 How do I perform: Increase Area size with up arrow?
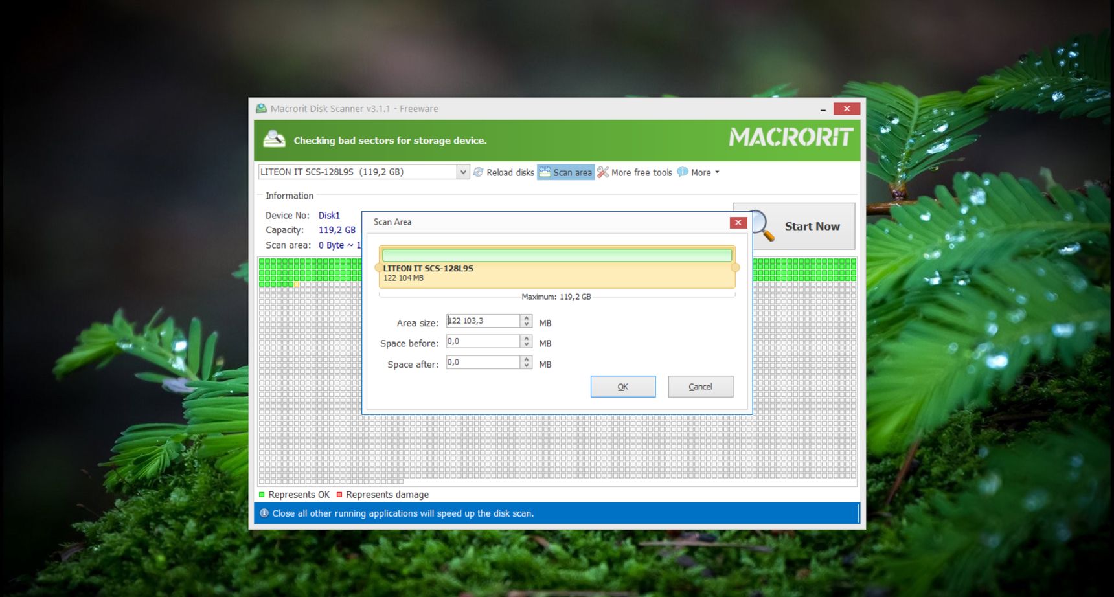click(527, 318)
